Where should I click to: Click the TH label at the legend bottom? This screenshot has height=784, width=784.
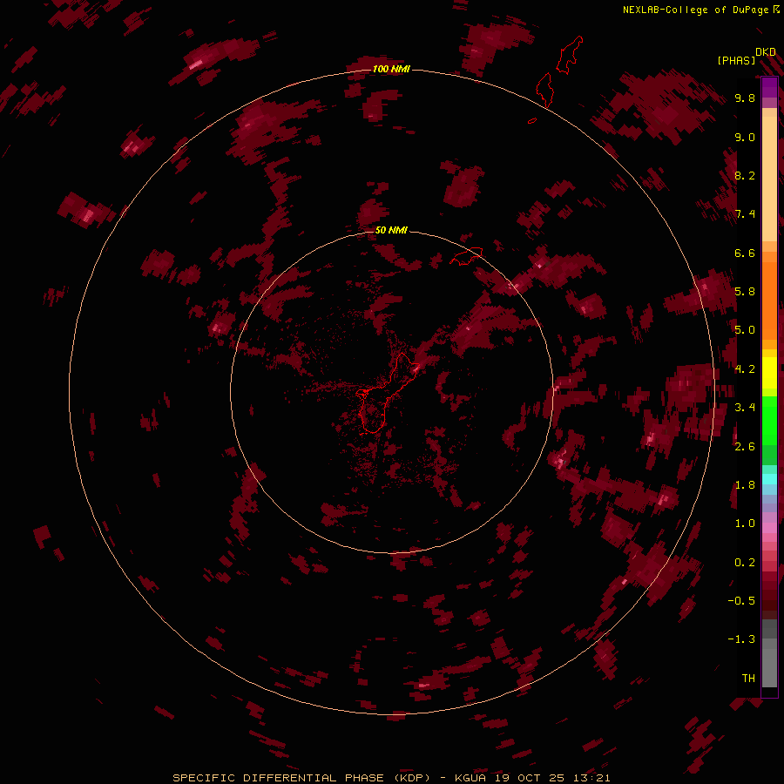[x=748, y=679]
